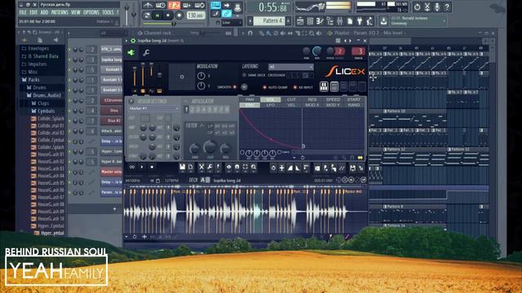Click Slicex zoom magnifier icon
522x293 pixels.
point(254,168)
